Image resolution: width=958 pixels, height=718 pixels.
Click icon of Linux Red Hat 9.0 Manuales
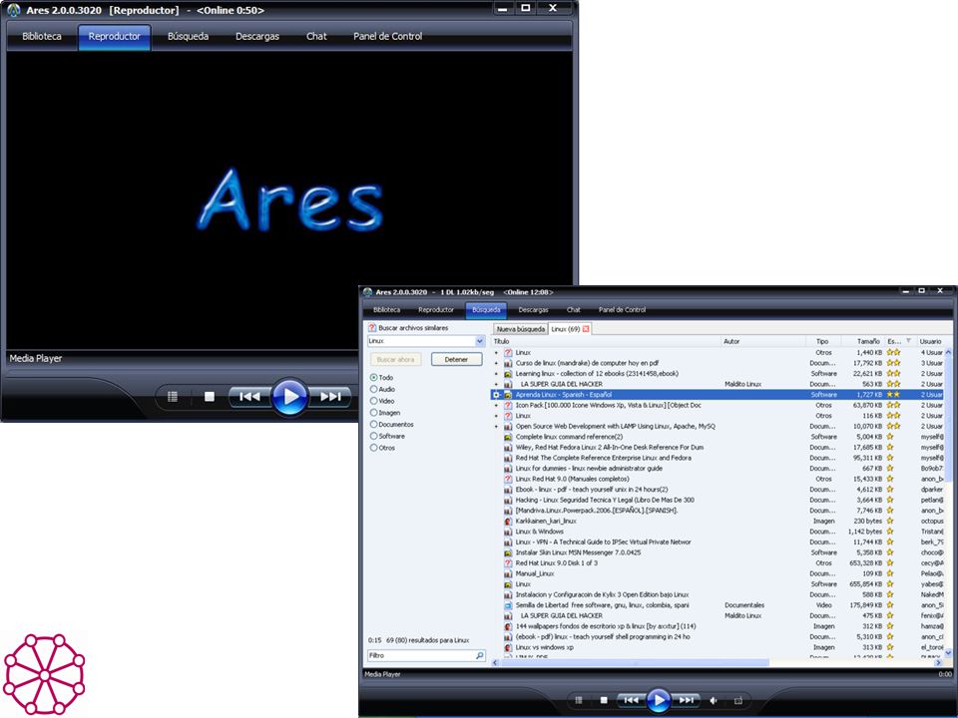click(x=508, y=480)
